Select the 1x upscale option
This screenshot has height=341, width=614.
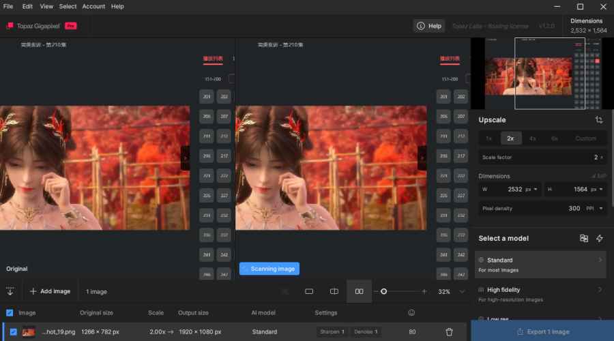pos(488,138)
